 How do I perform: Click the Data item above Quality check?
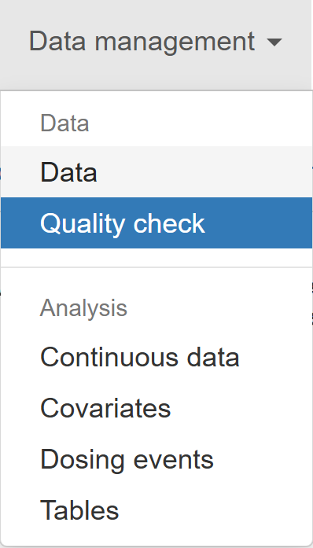(156, 172)
